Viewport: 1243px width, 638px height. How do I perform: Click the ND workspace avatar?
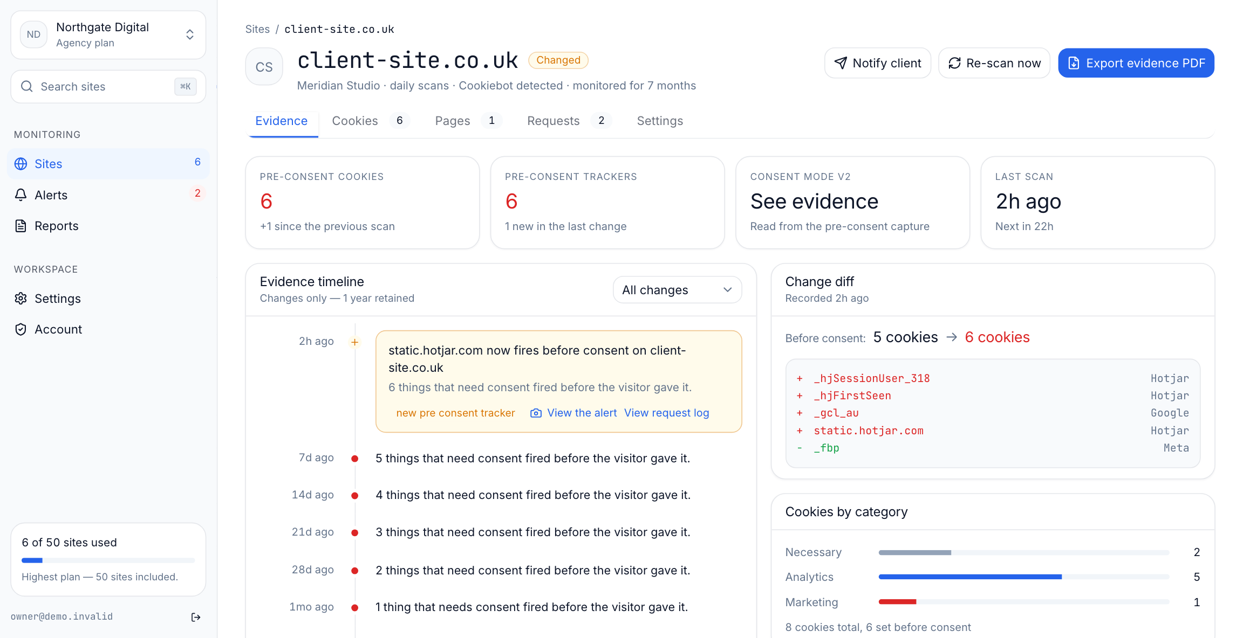pos(33,34)
